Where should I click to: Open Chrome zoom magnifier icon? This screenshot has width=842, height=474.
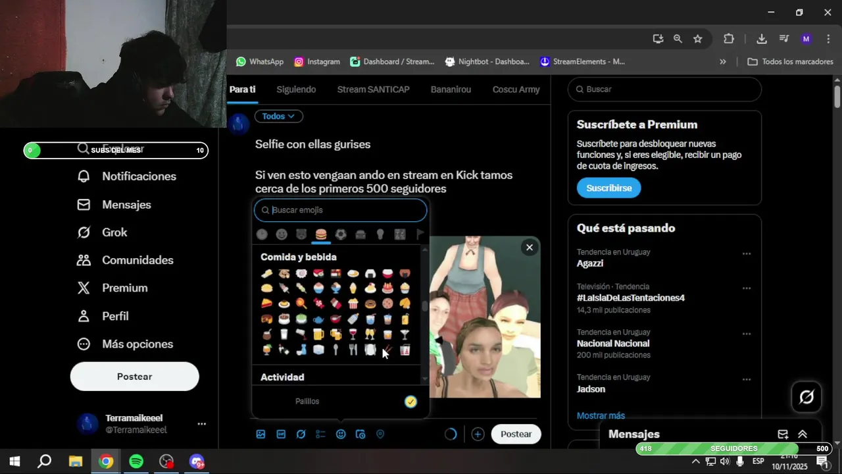(678, 39)
